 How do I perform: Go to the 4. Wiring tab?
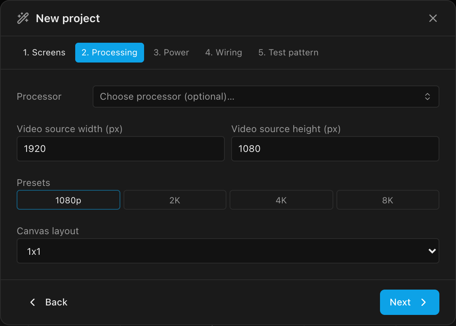224,53
